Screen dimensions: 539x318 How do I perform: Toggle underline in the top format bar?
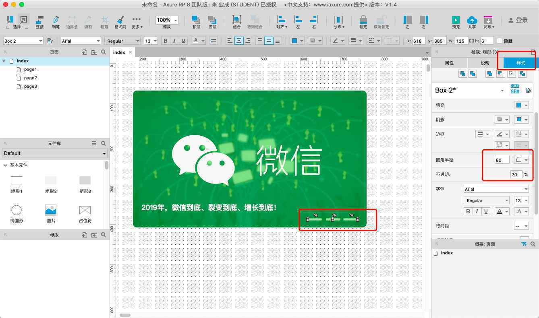point(183,41)
